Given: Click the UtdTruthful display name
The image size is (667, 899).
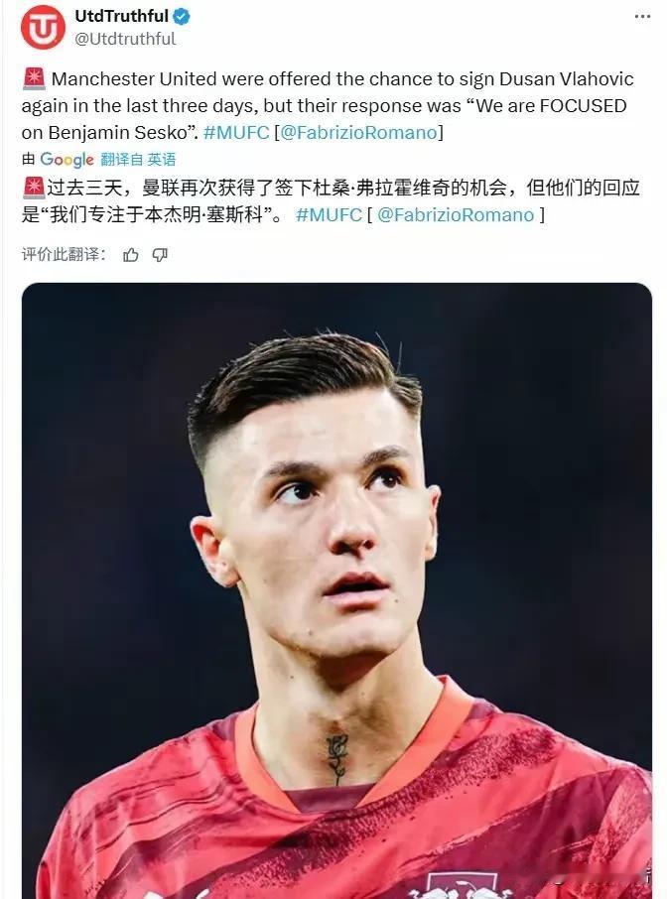Looking at the screenshot, I should point(121,16).
